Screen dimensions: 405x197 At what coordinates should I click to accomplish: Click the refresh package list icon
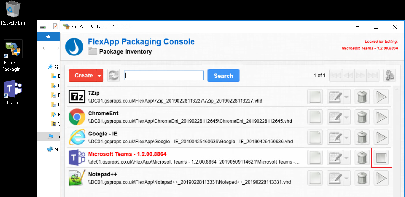[x=113, y=76]
